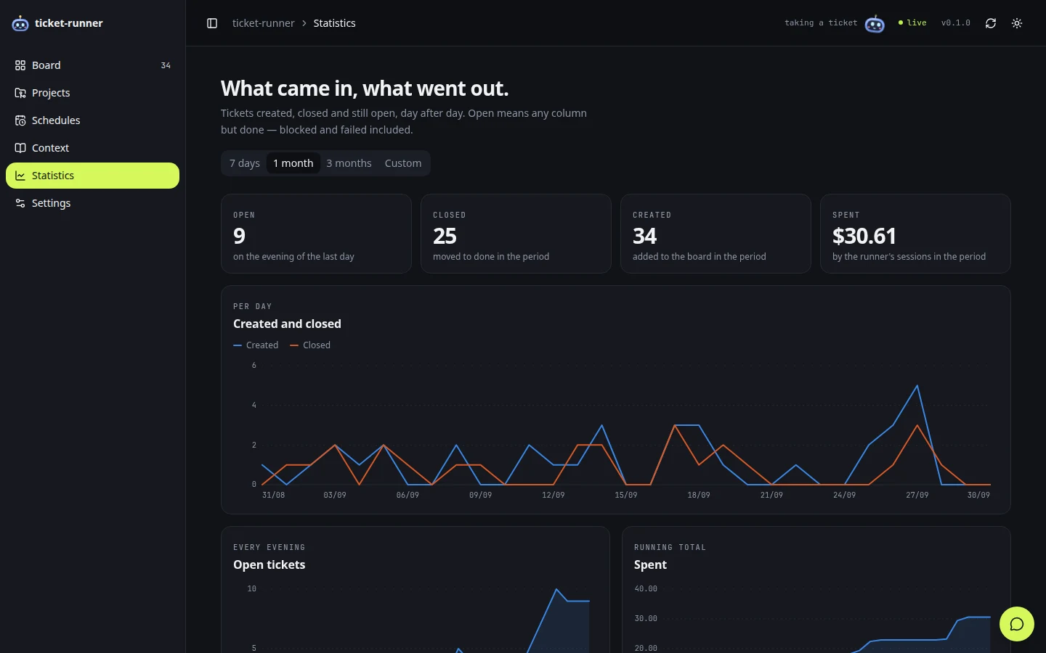Click the ticket-runner breadcrumb link

[263, 23]
